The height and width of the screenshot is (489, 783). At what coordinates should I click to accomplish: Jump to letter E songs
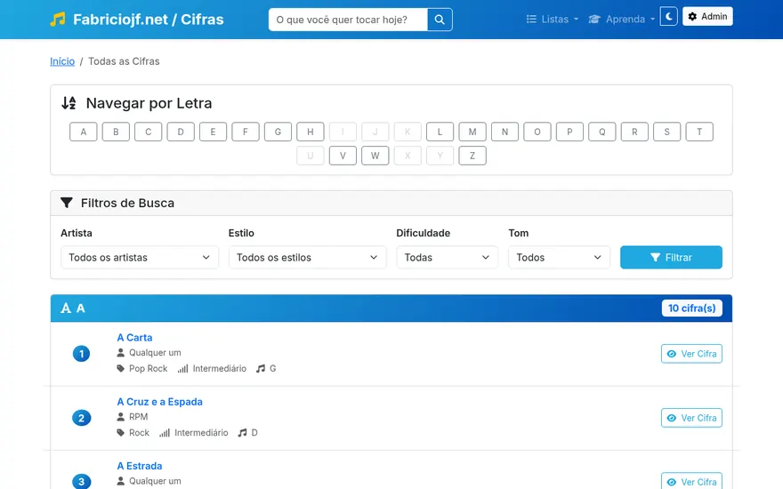[x=214, y=132]
